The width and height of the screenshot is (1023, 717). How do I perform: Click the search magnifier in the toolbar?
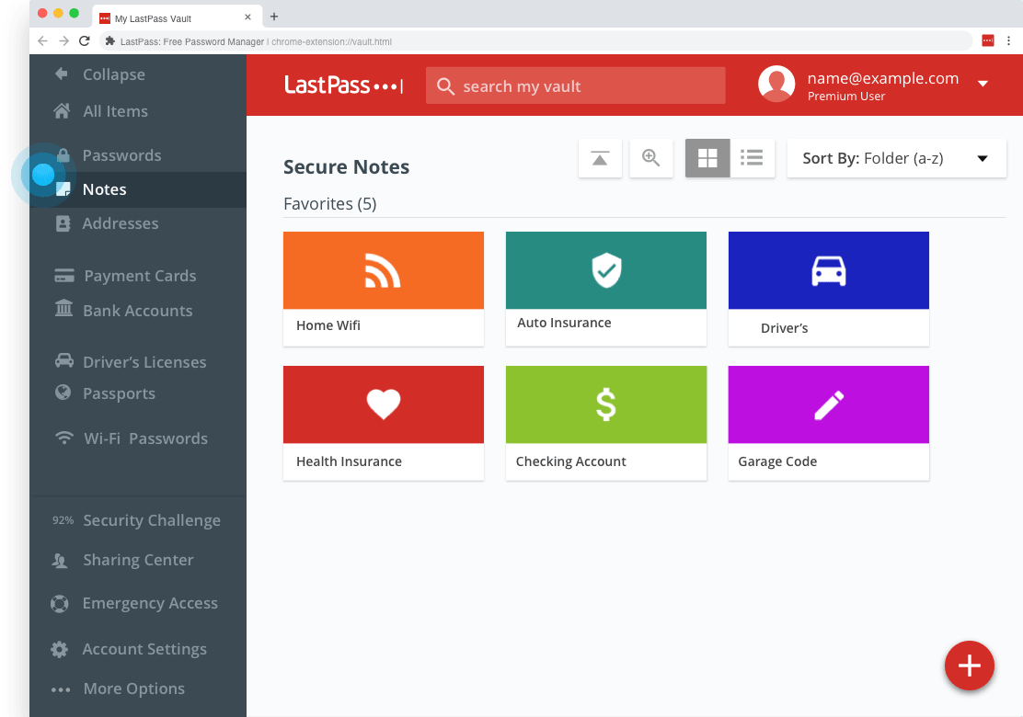click(651, 157)
